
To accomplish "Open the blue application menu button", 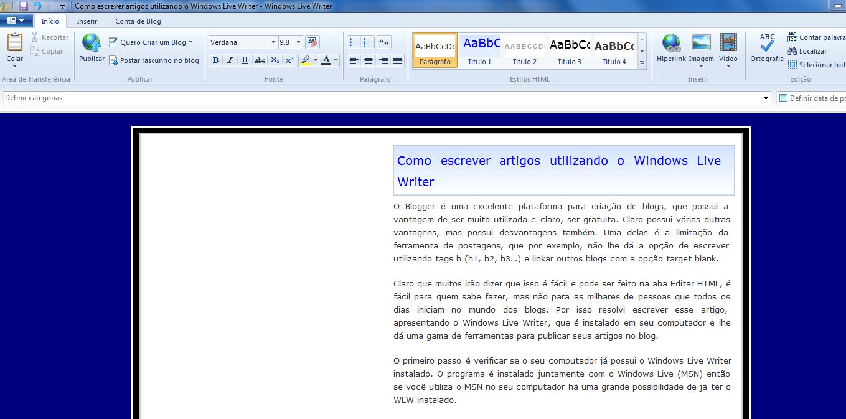I will tap(16, 21).
